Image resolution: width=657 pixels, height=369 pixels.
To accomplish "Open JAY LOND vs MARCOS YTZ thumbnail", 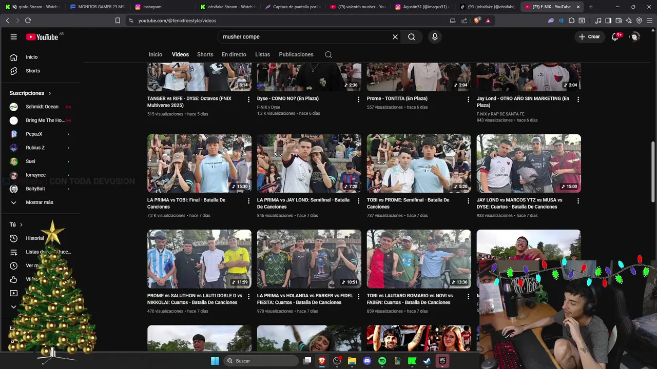I will pyautogui.click(x=529, y=163).
